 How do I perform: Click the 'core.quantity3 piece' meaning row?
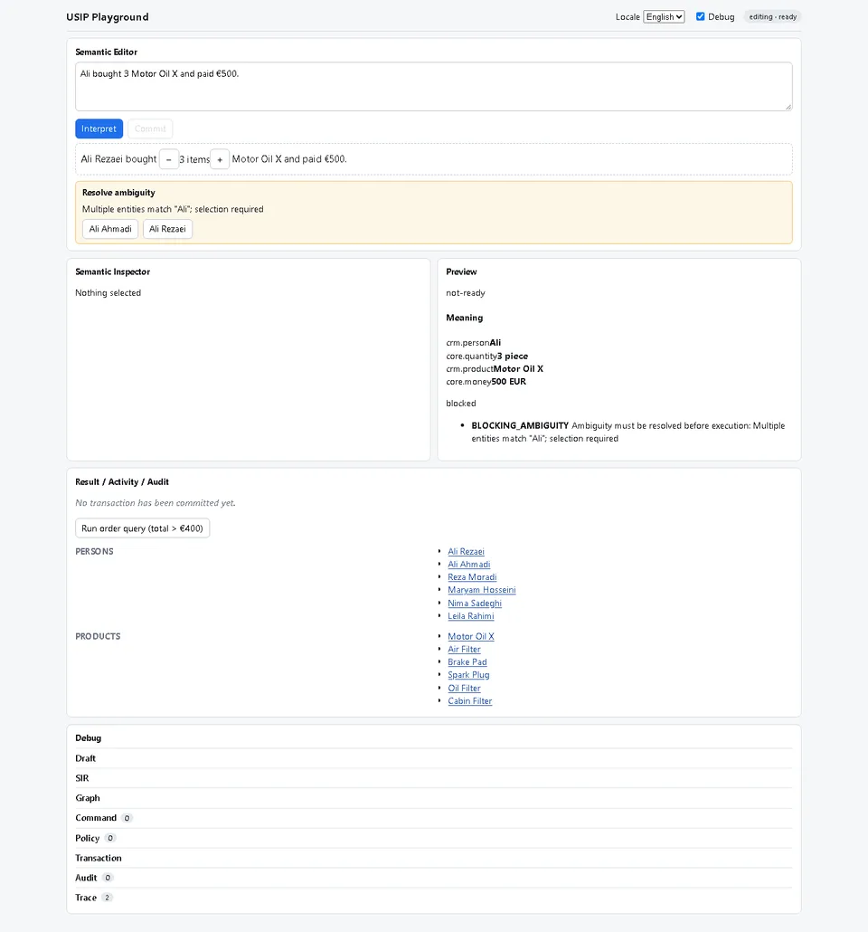pos(487,356)
